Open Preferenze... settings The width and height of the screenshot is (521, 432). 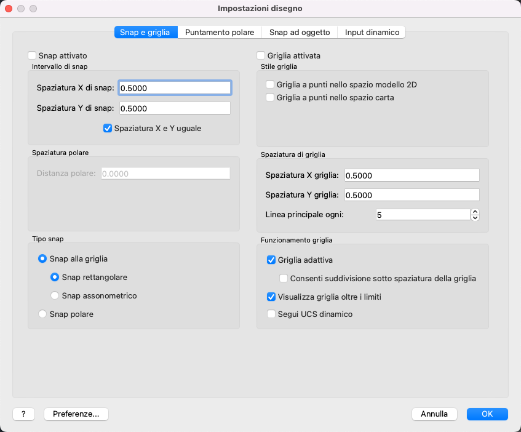pos(76,414)
